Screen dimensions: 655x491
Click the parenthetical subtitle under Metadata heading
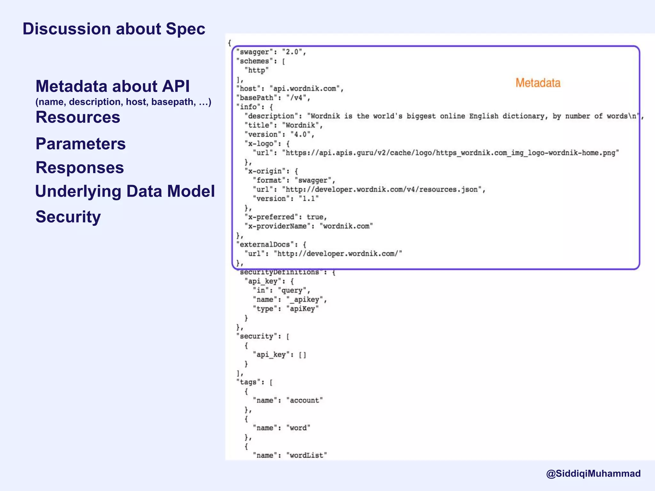[123, 102]
